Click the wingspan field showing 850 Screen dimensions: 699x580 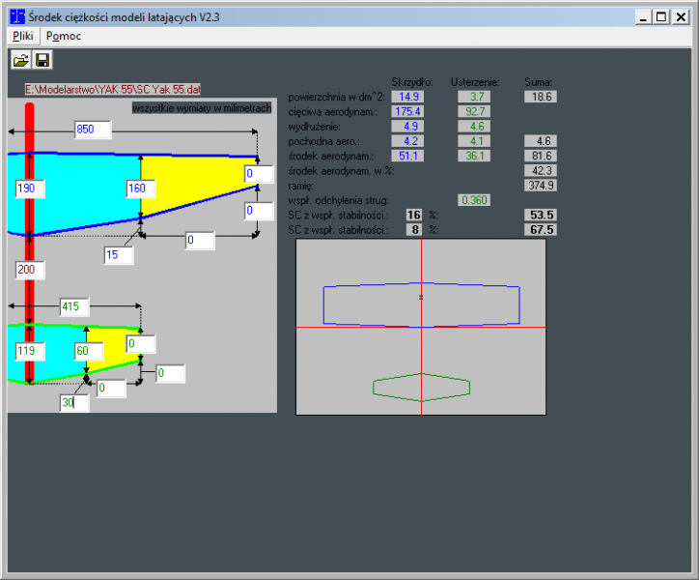pos(93,130)
